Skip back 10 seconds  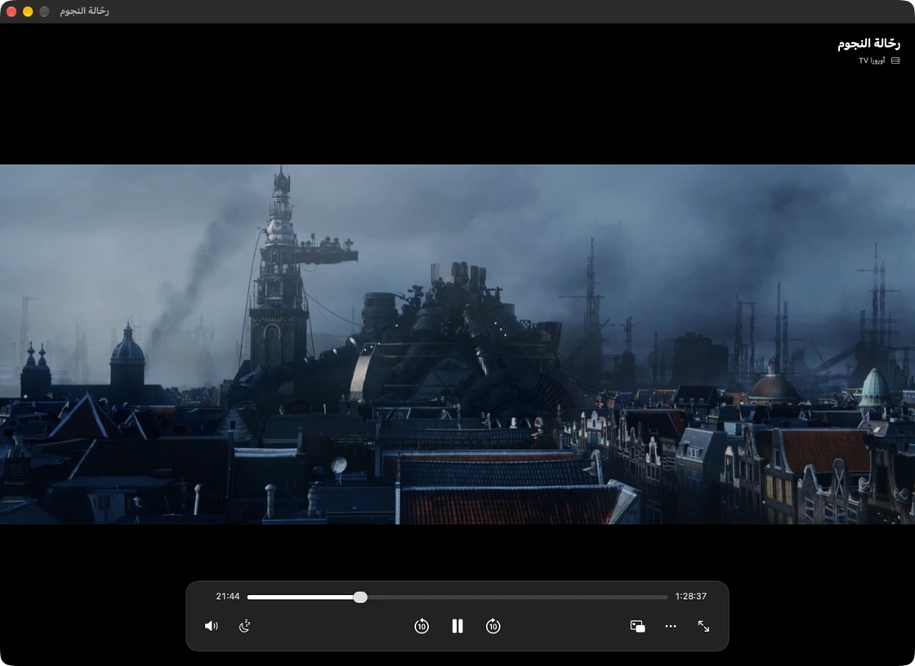tap(422, 626)
